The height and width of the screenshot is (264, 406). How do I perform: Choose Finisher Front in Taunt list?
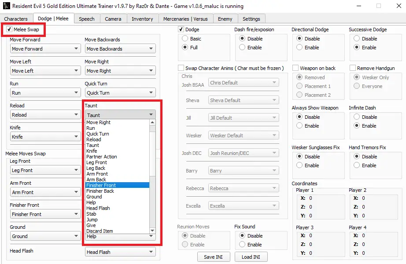point(117,185)
